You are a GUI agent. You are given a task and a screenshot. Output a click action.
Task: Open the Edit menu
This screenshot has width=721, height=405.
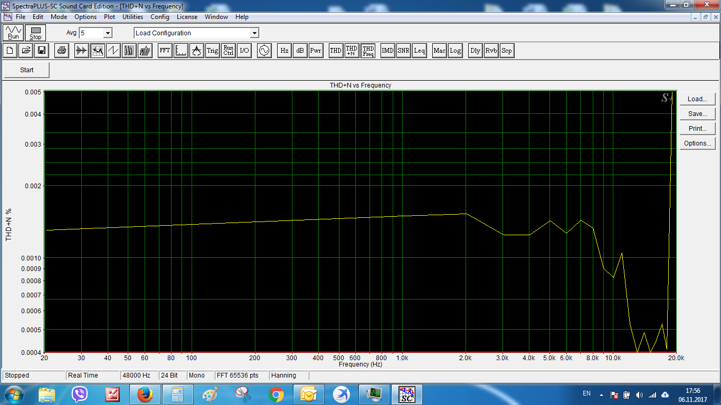[x=38, y=17]
